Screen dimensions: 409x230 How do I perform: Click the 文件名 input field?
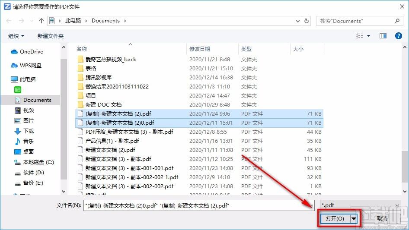(x=199, y=205)
